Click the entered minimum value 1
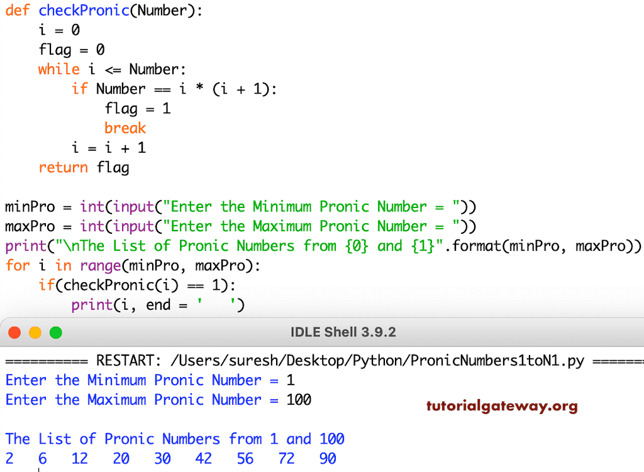 291,380
